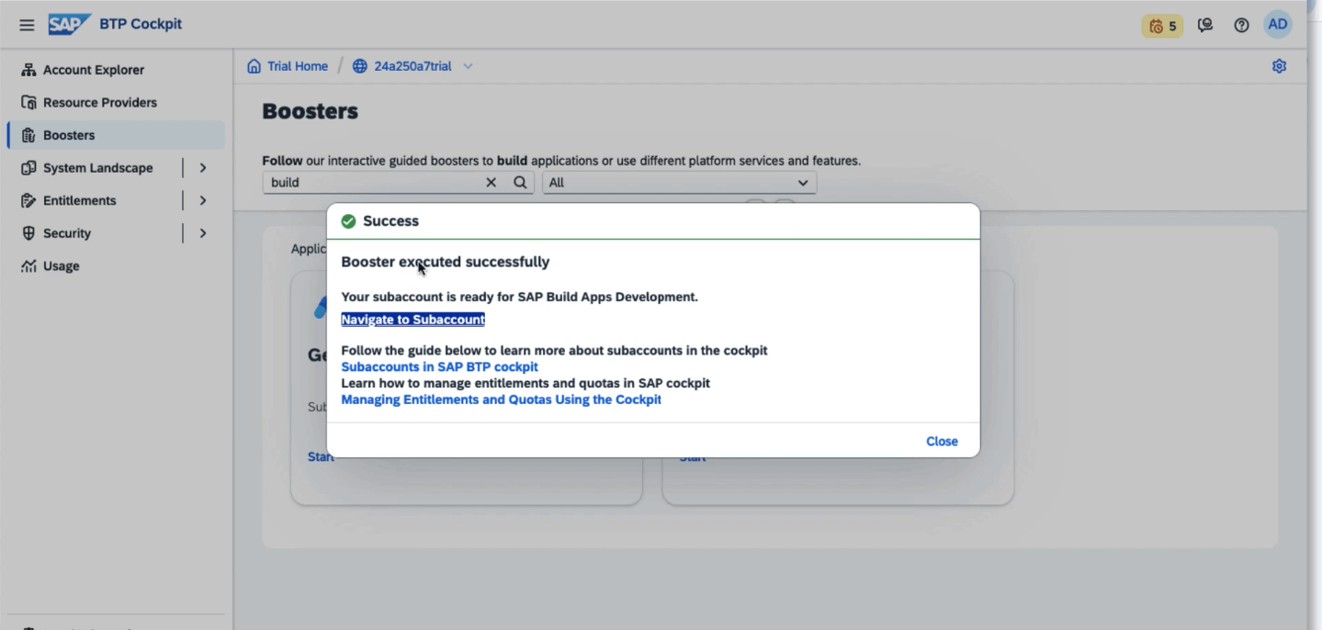This screenshot has height=630, width=1322.
Task: Expand the Security submenu
Action: [203, 233]
